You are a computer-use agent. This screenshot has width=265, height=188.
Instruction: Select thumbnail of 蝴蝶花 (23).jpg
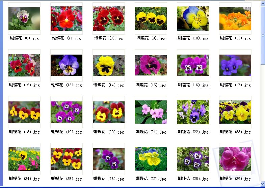coord(235,112)
